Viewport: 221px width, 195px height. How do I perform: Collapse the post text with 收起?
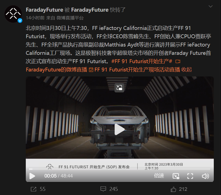[x=186, y=70]
